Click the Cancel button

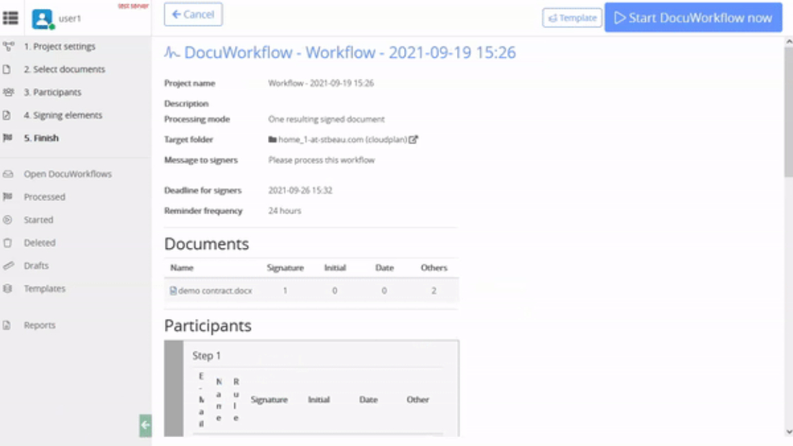point(192,14)
